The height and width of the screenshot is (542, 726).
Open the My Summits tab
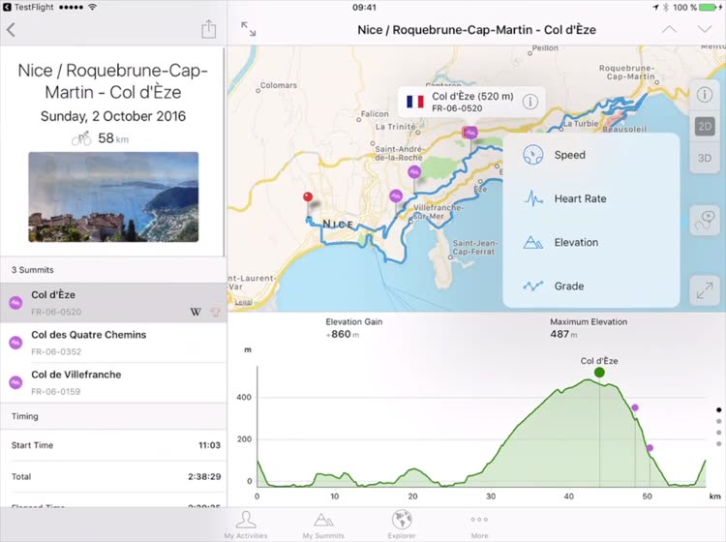[323, 525]
